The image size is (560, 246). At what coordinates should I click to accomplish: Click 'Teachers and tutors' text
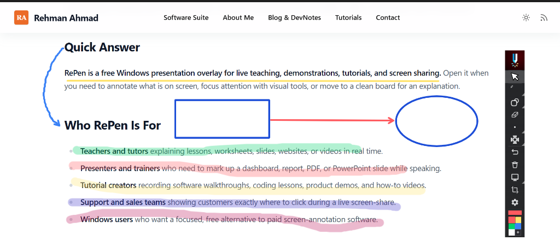click(114, 151)
